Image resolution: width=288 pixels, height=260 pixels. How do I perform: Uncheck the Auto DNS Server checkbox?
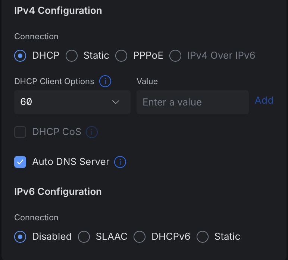(20, 162)
